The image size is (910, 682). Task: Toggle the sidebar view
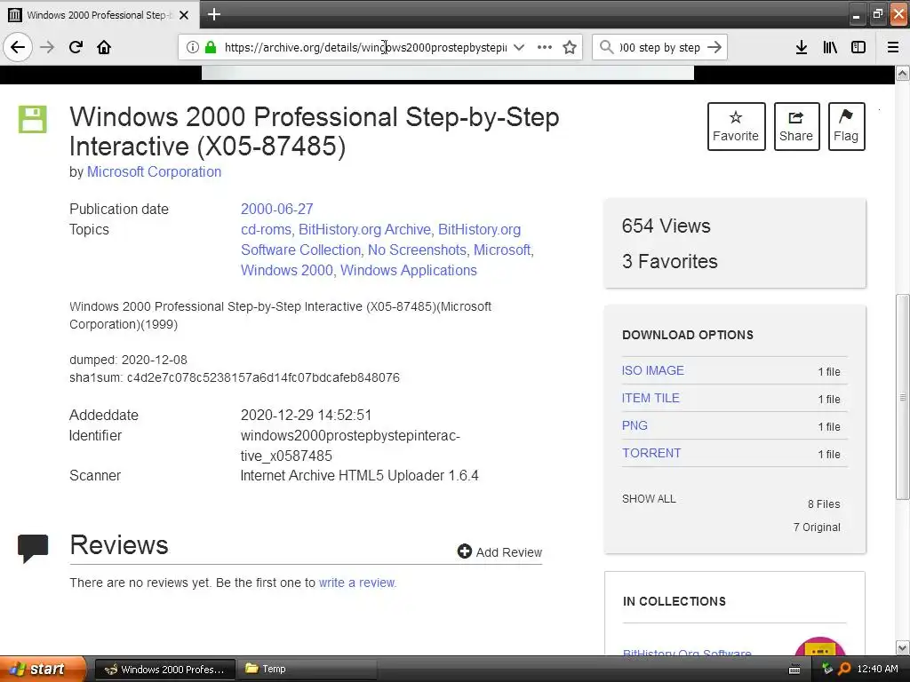point(858,47)
